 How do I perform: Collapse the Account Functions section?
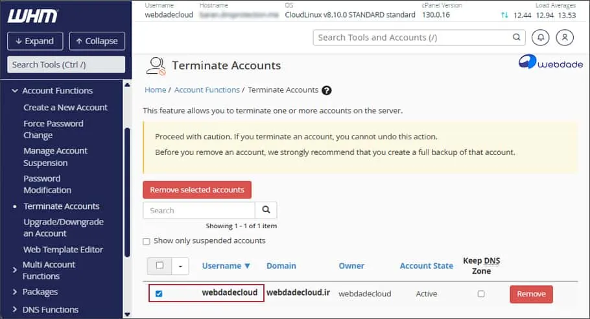pos(15,91)
